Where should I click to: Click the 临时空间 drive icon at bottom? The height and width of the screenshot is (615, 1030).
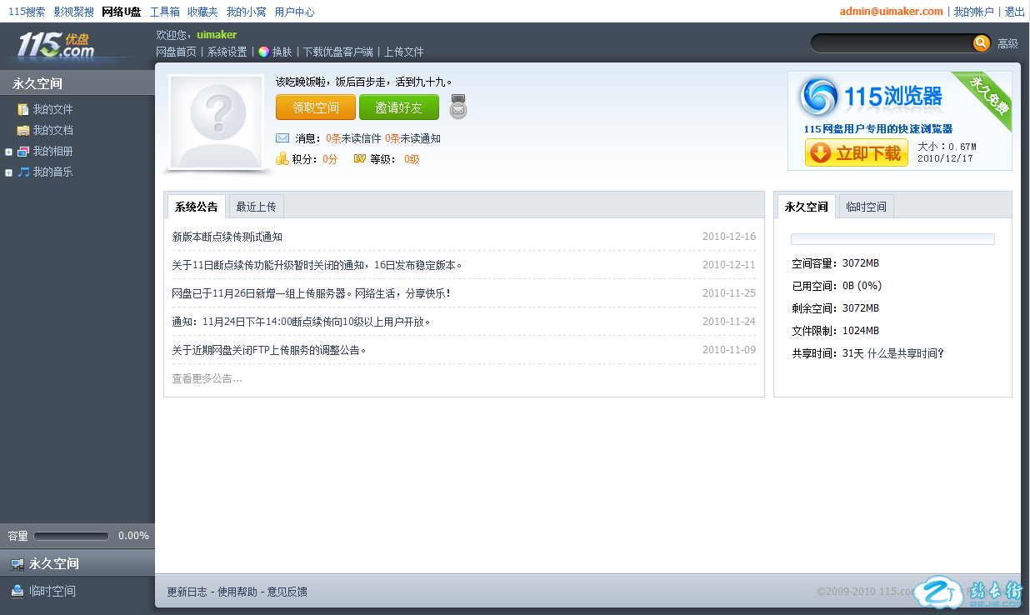[17, 591]
